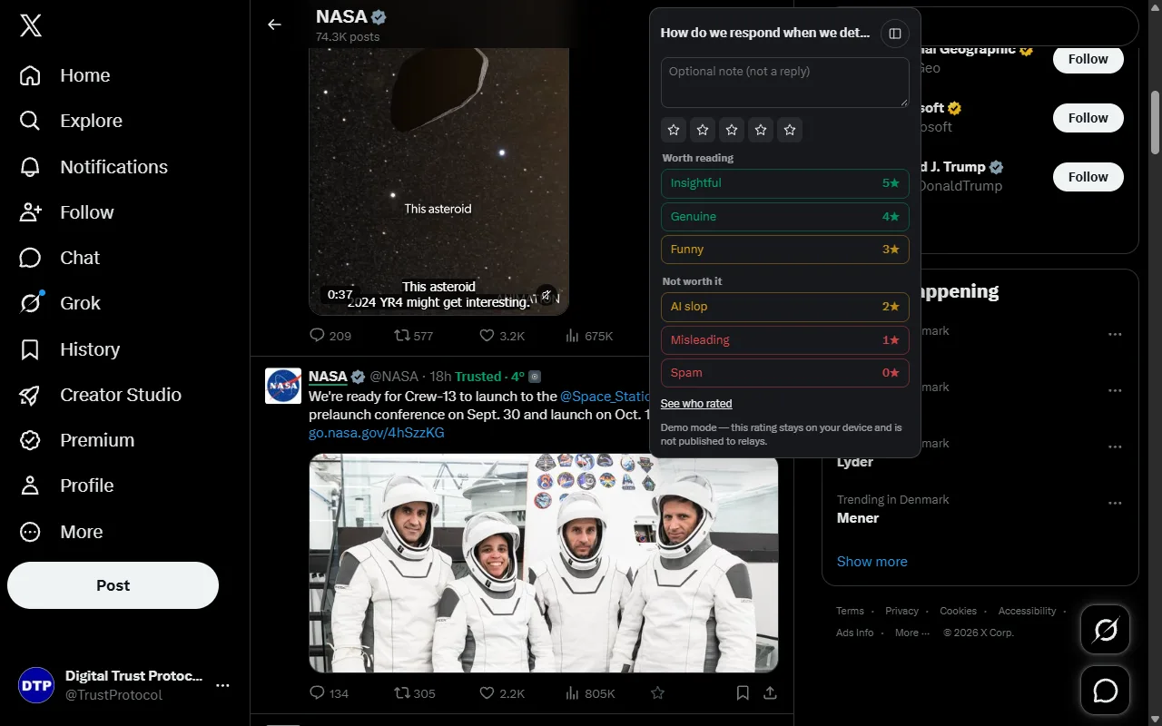
Task: Select the fourth rating star
Action: [761, 130]
